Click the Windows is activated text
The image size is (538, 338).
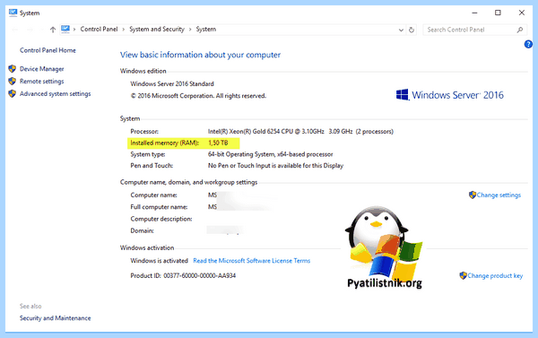tap(159, 261)
